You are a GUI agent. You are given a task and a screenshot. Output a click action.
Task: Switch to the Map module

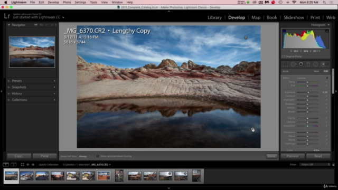click(256, 17)
